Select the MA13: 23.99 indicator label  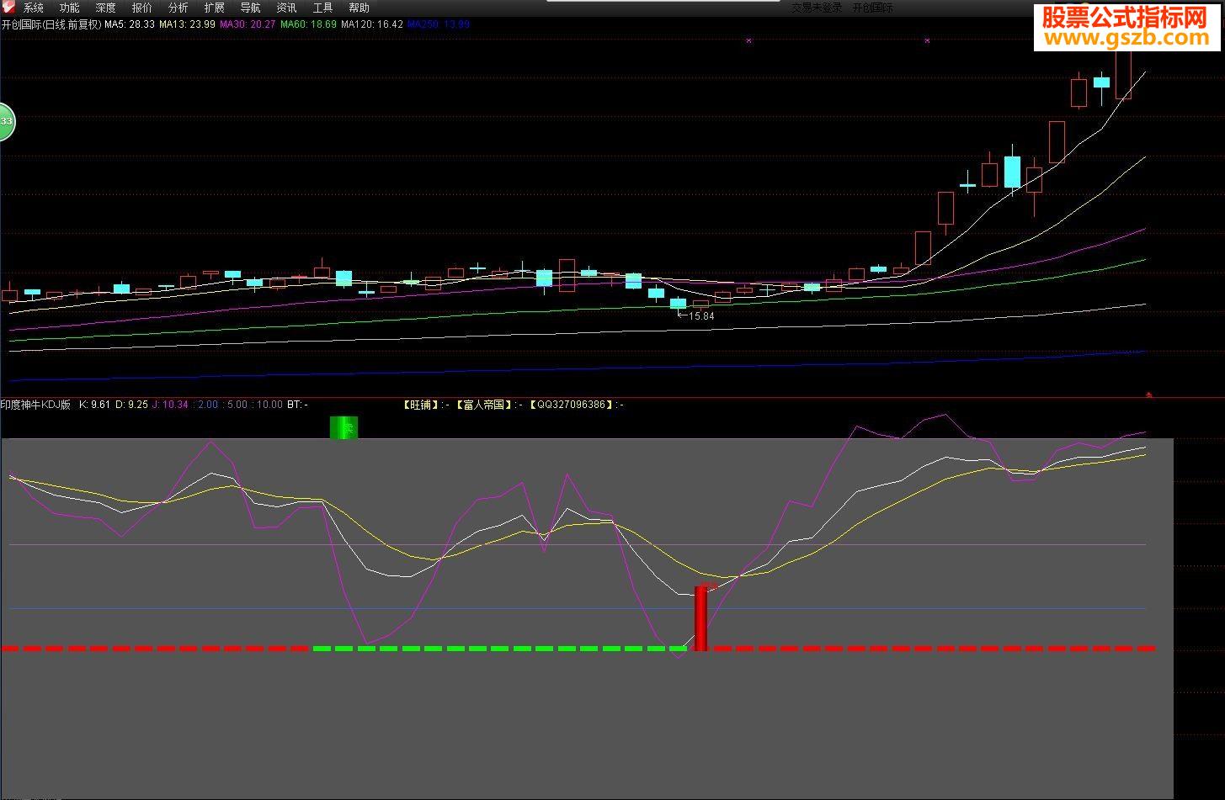pyautogui.click(x=187, y=24)
